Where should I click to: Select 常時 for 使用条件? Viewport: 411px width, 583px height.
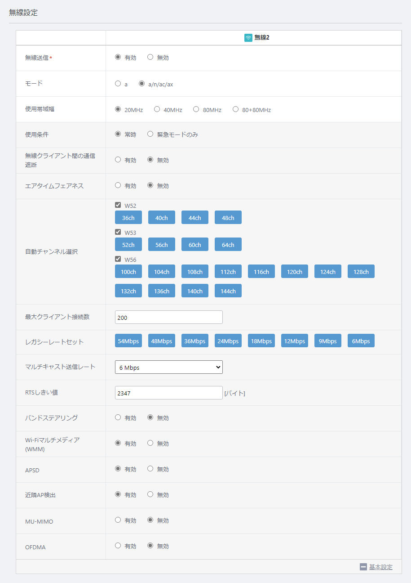coord(118,134)
